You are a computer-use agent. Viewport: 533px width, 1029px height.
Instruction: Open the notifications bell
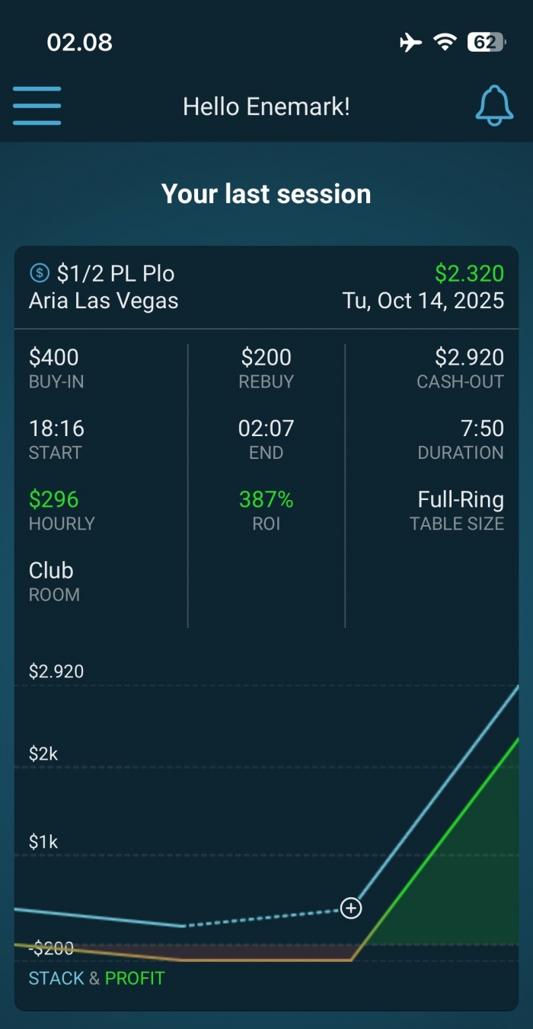pyautogui.click(x=494, y=106)
